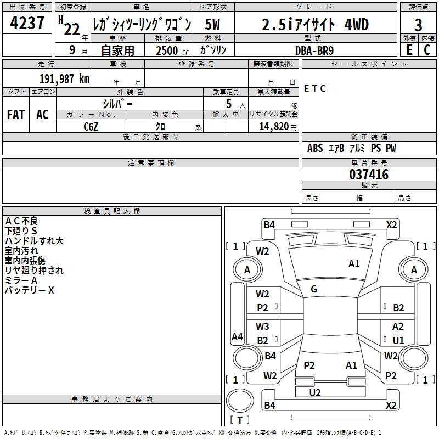Image resolution: width=439 pixels, height=439 pixels.
Task: Click the A4 mark on the left side sill
Action: pyautogui.click(x=238, y=336)
